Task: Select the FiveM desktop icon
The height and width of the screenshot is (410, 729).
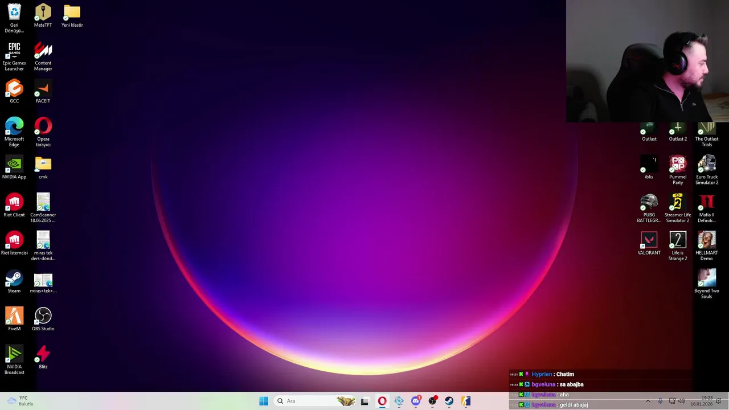Action: point(14,319)
